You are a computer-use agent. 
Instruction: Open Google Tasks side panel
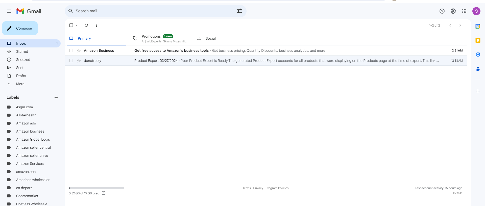point(478,55)
